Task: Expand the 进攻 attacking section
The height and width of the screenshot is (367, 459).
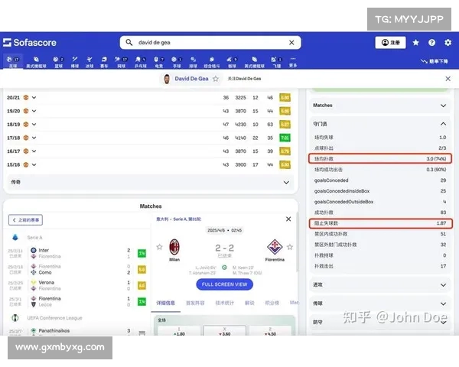Action: click(x=380, y=284)
